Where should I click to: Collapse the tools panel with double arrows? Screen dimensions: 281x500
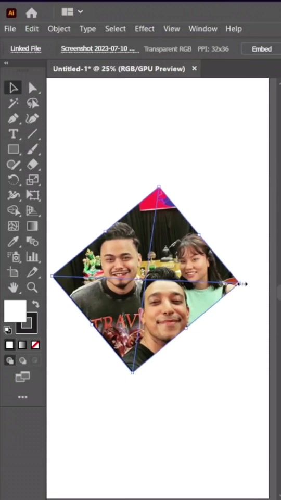[x=6, y=63]
